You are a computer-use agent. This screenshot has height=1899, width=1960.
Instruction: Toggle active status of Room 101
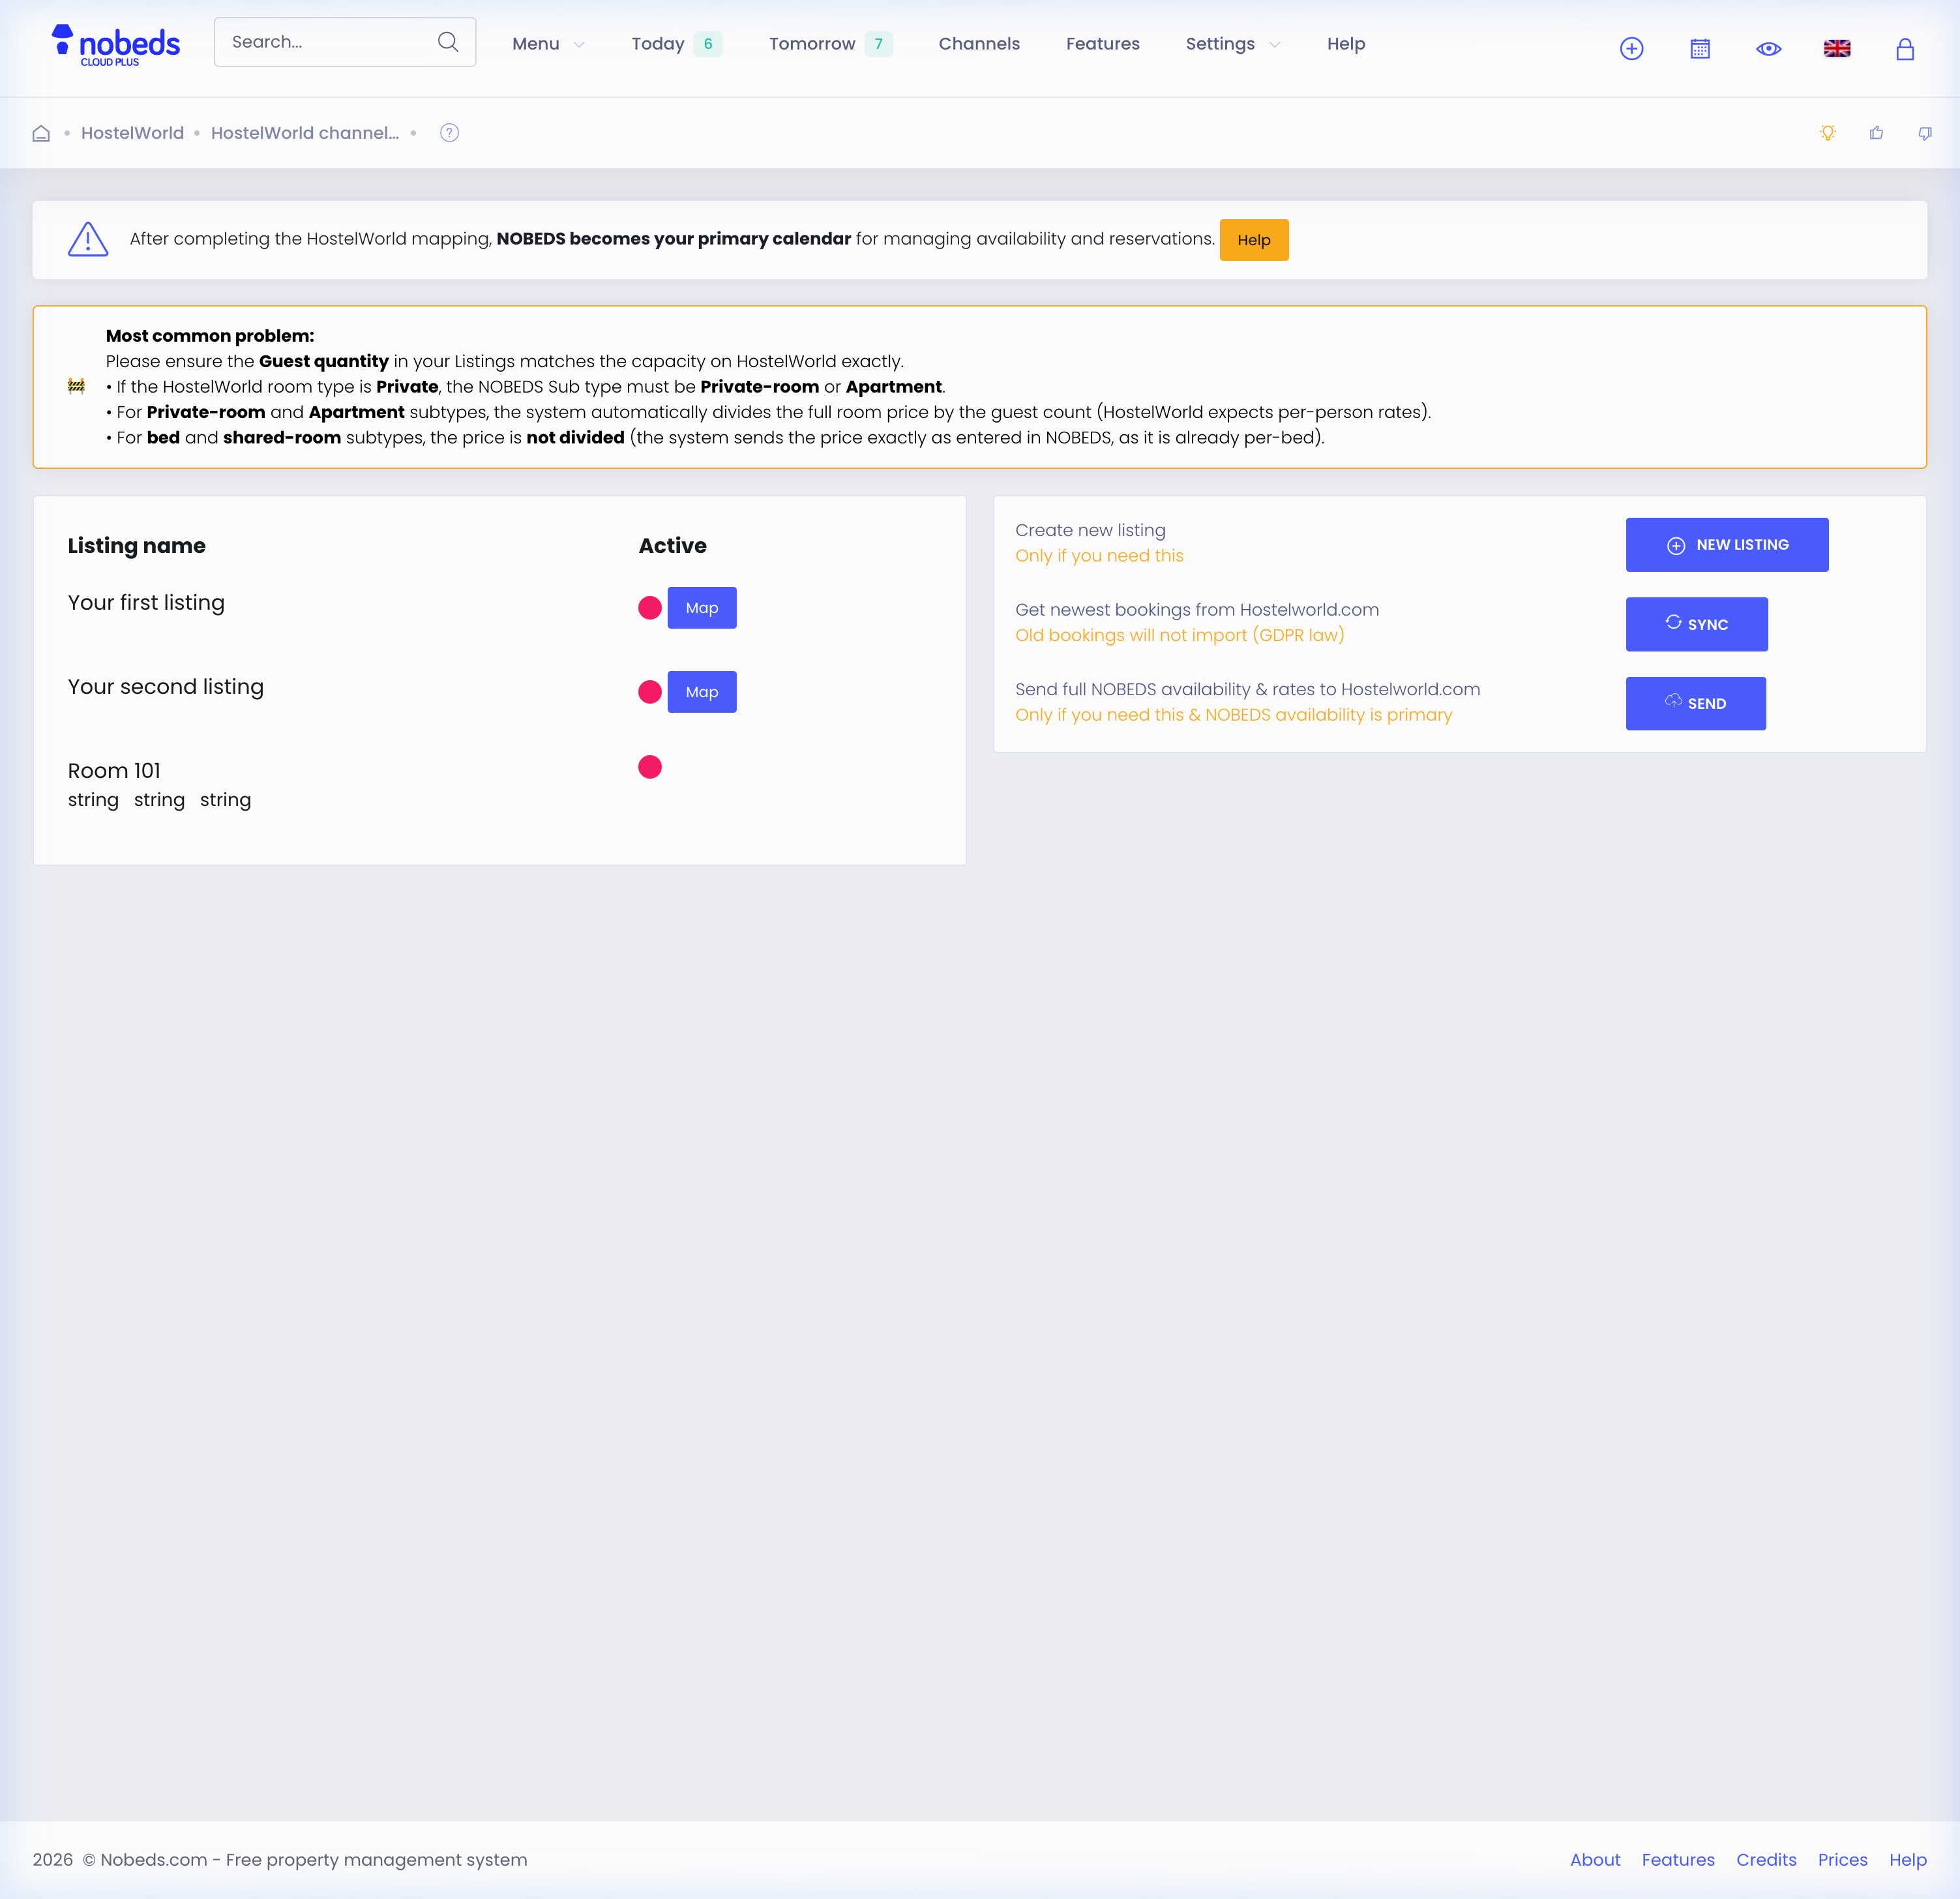click(650, 767)
